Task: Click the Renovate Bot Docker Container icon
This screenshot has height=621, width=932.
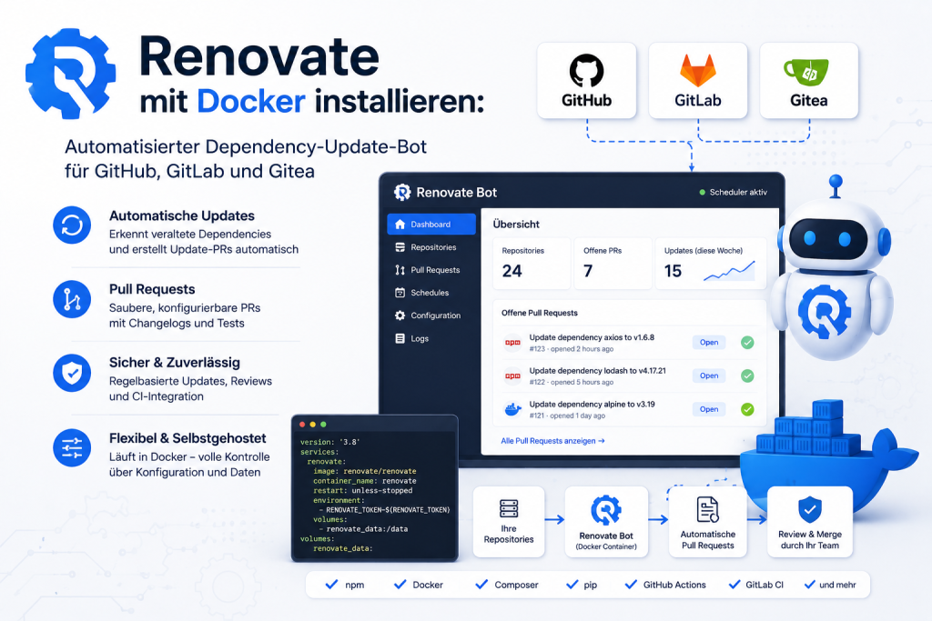Action: pos(605,511)
